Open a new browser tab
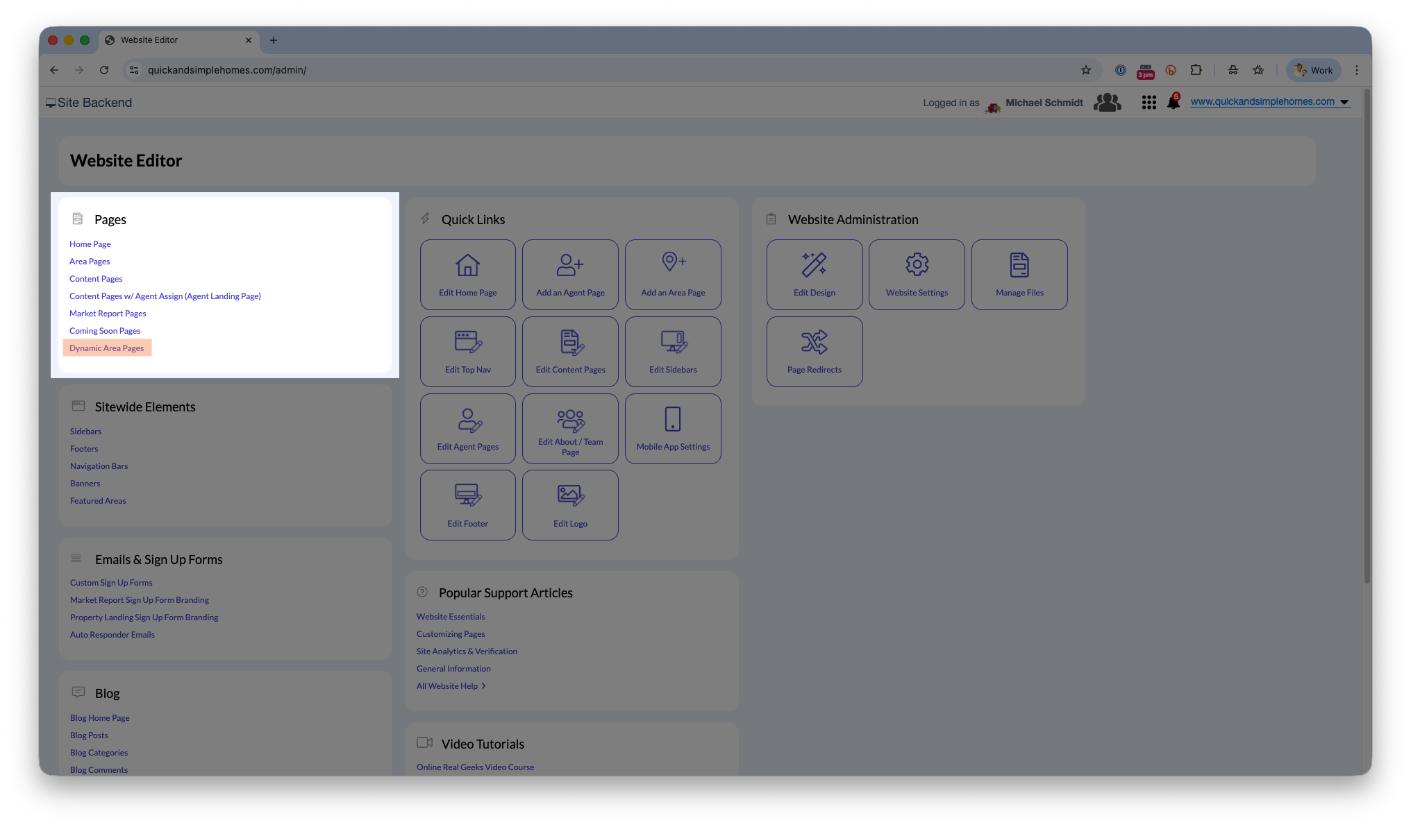Image resolution: width=1411 pixels, height=827 pixels. pos(274,40)
